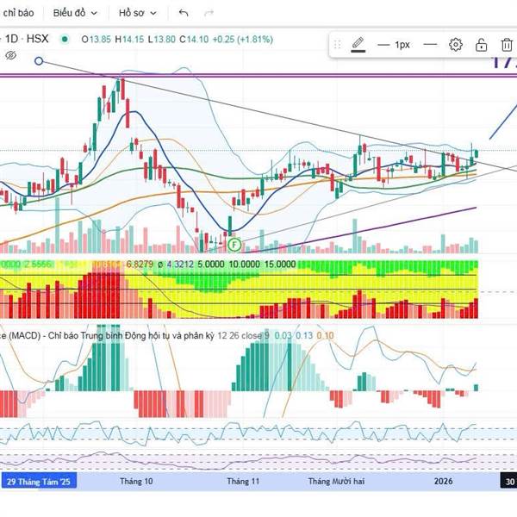Screen dimensions: 517x517
Task: Click the greyed redo arrow
Action: coord(209,13)
